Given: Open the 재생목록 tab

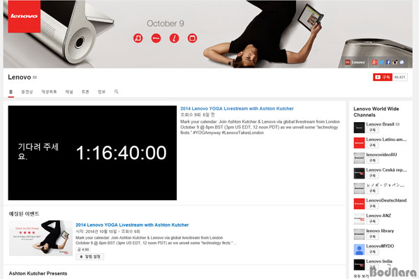Looking at the screenshot, I should [49, 91].
